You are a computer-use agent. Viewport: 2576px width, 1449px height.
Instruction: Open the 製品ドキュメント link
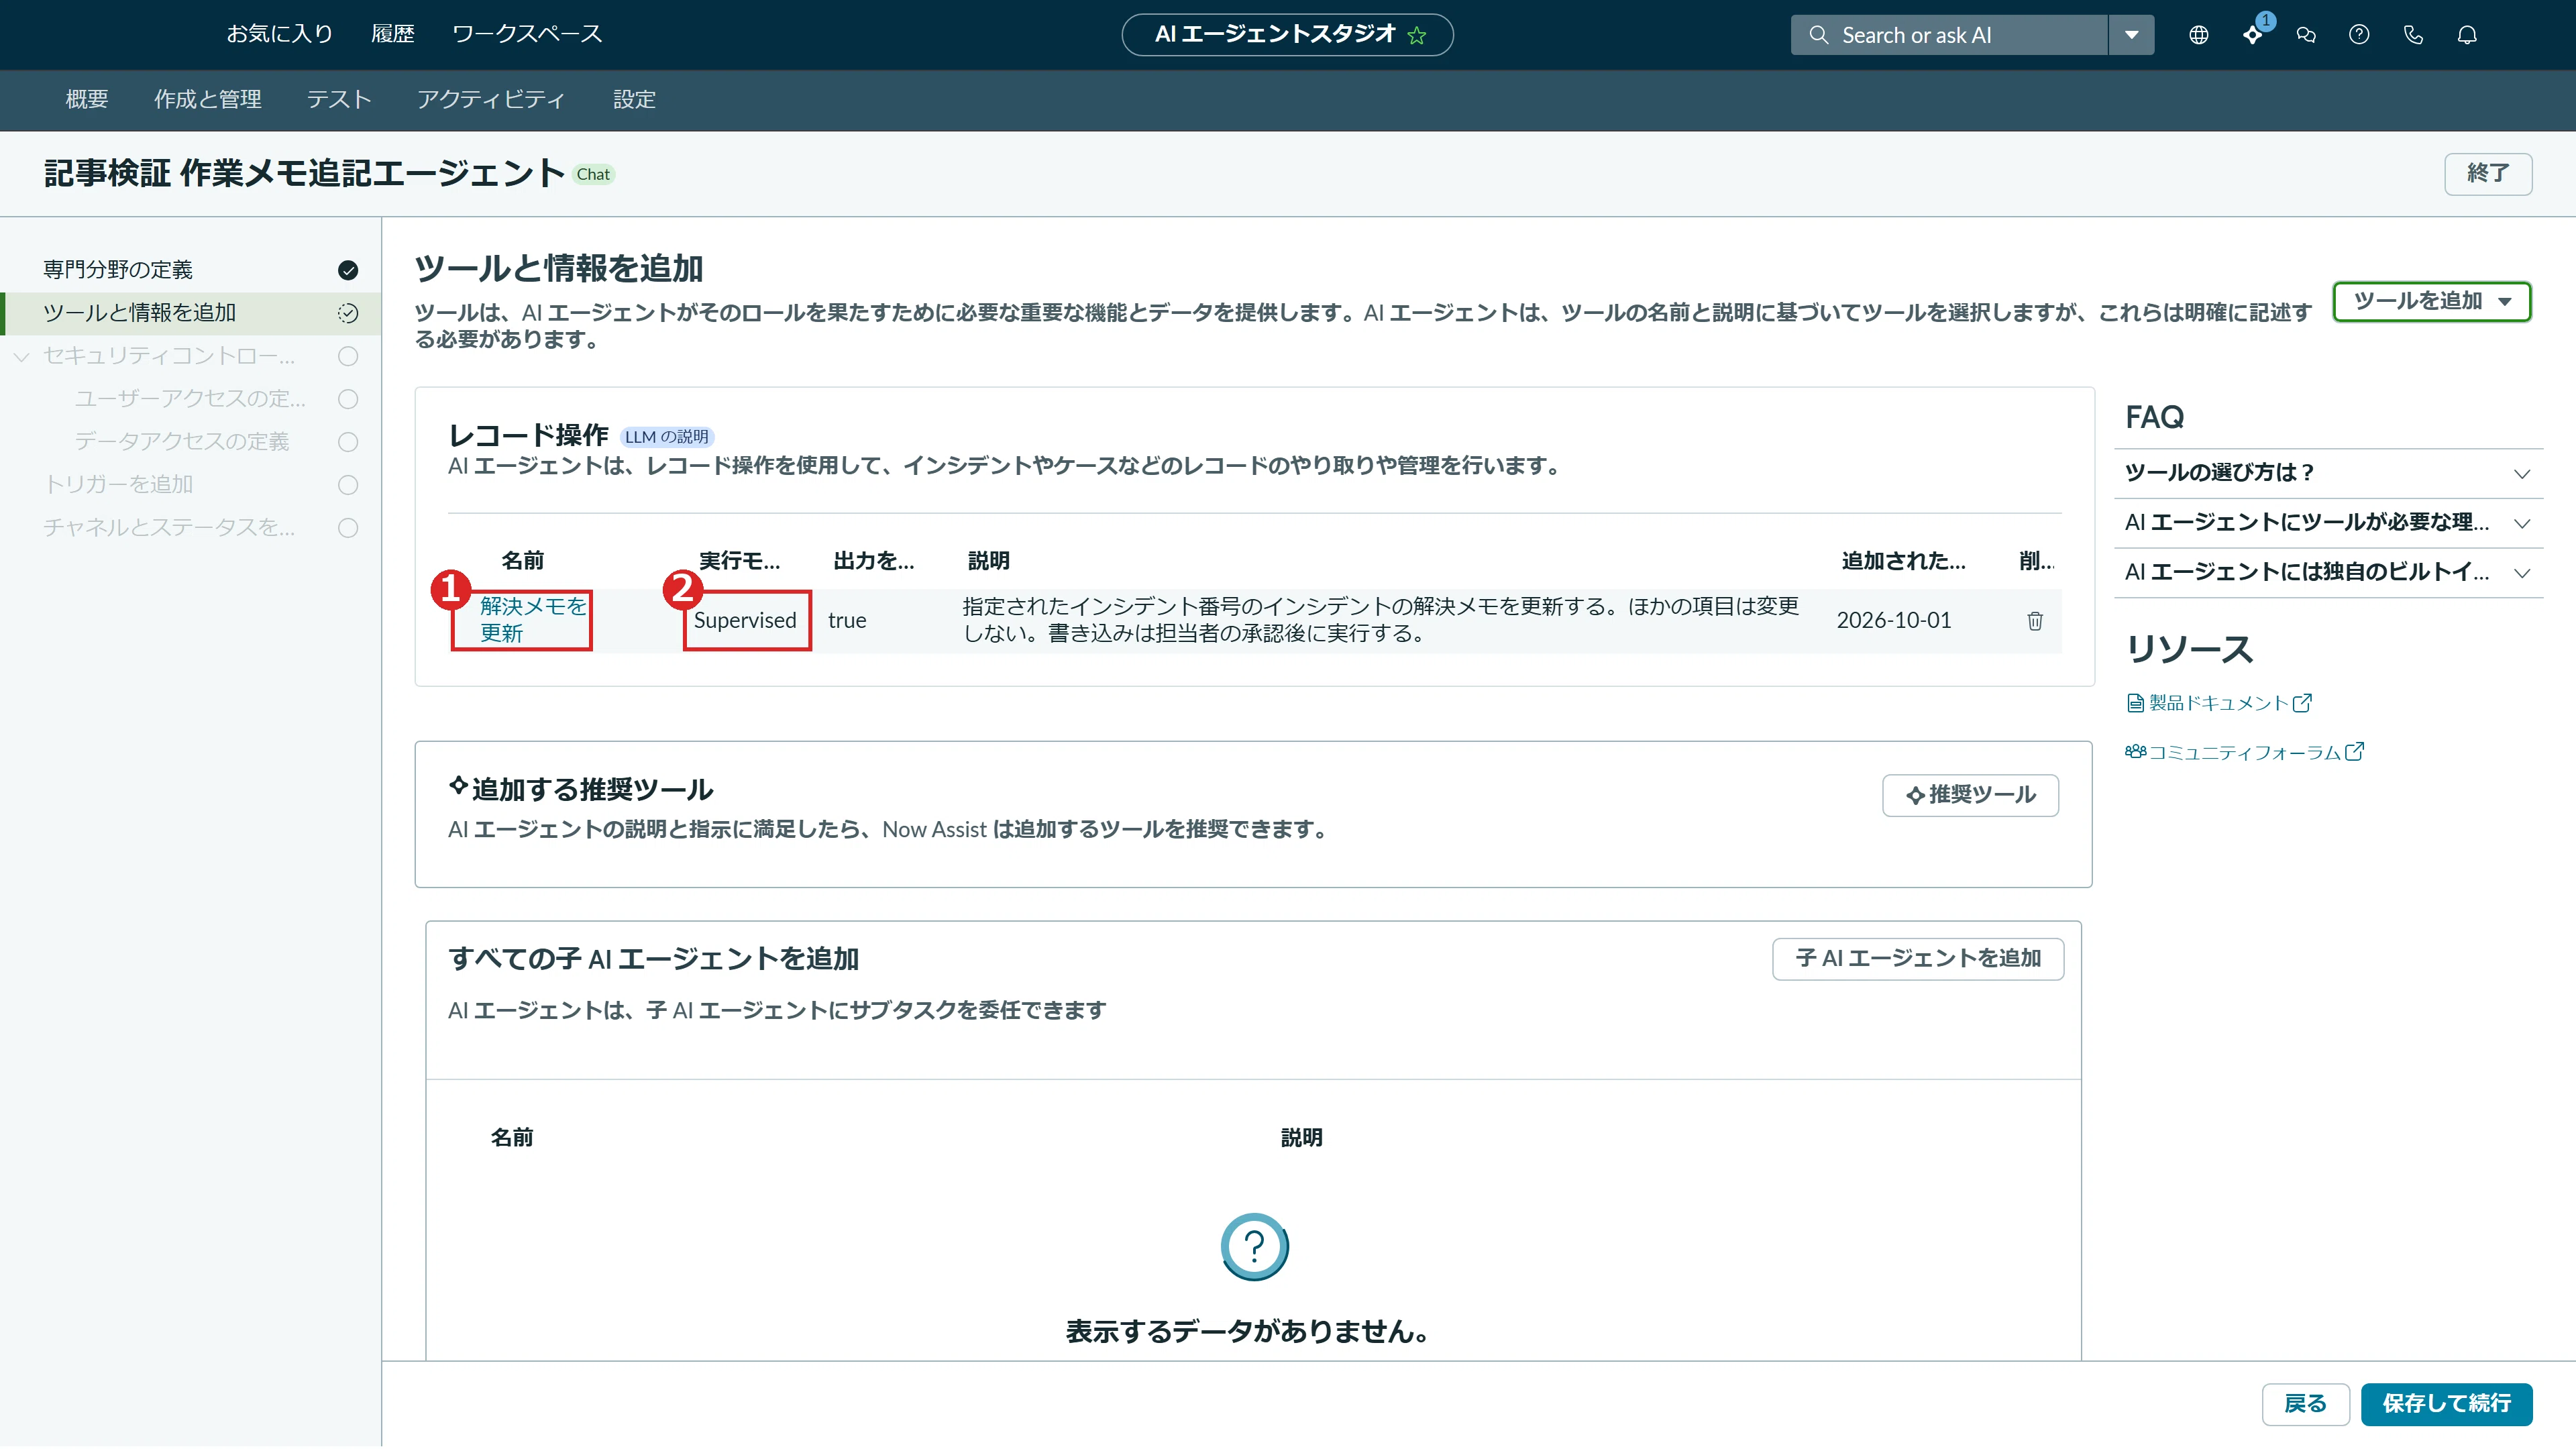tap(2218, 703)
